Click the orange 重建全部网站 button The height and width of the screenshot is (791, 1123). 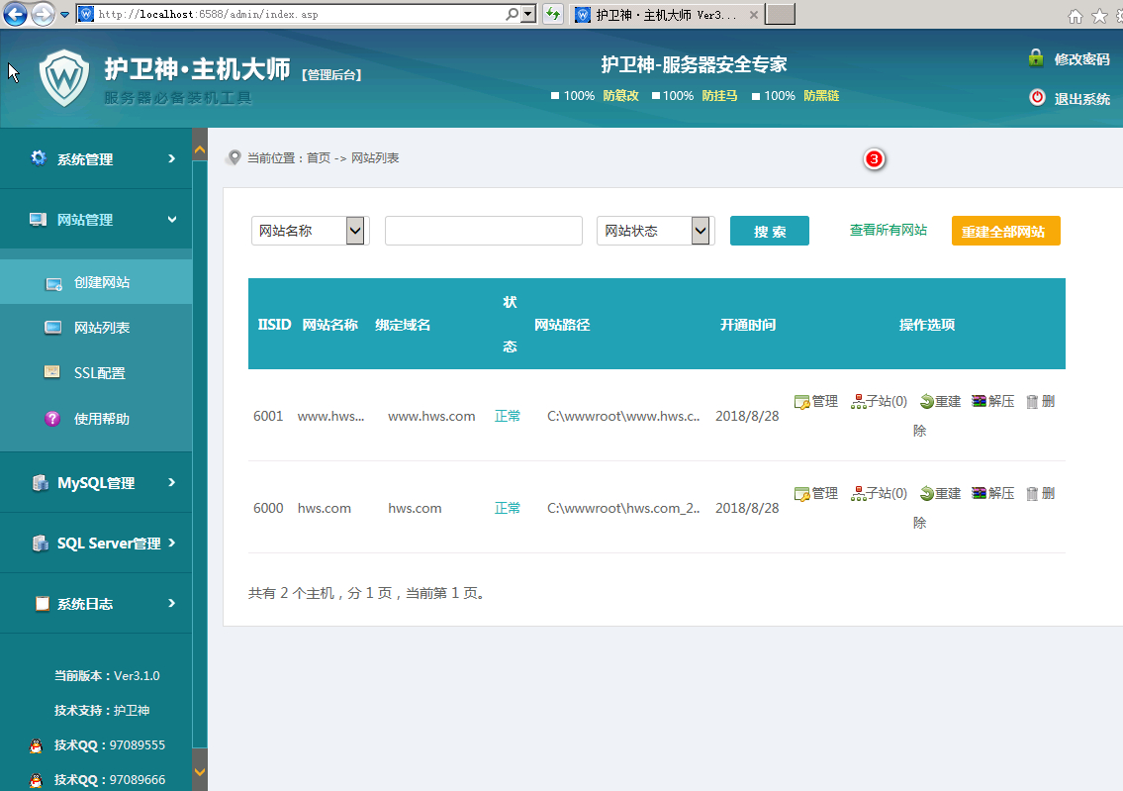coord(1005,231)
